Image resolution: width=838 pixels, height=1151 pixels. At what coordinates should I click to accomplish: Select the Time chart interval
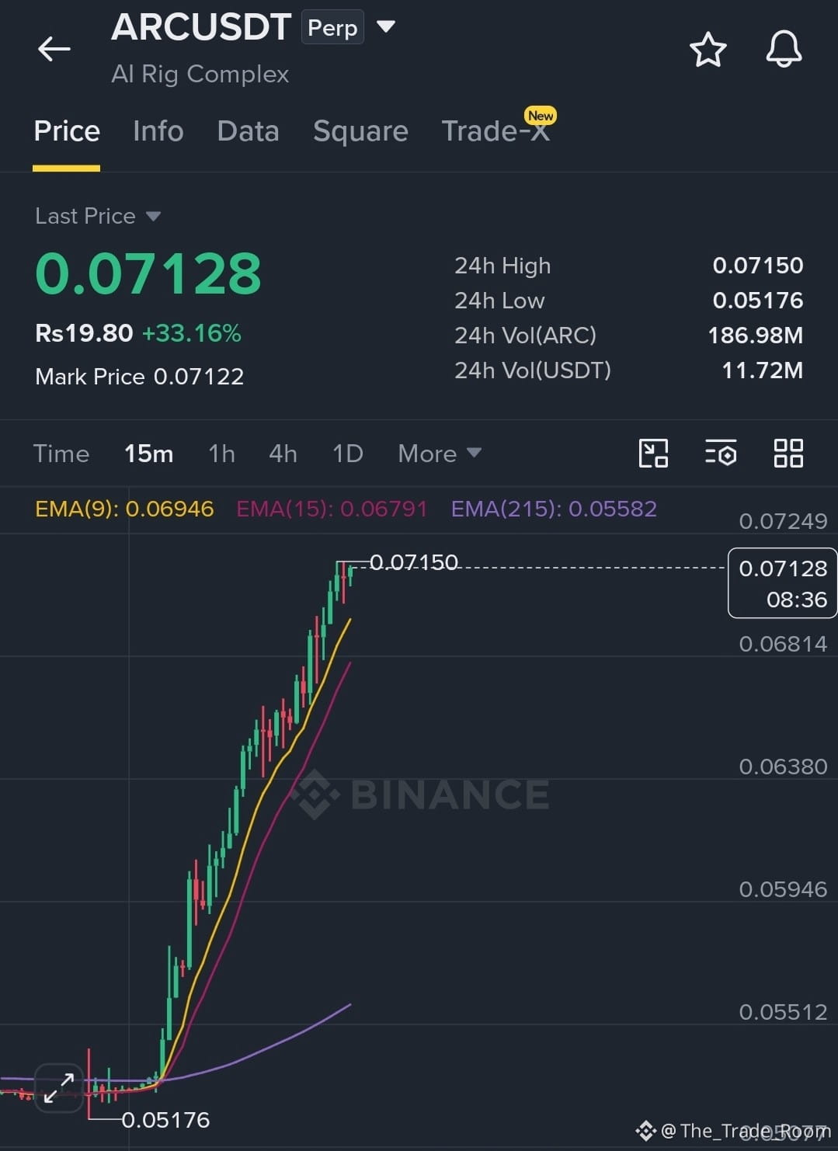coord(61,454)
